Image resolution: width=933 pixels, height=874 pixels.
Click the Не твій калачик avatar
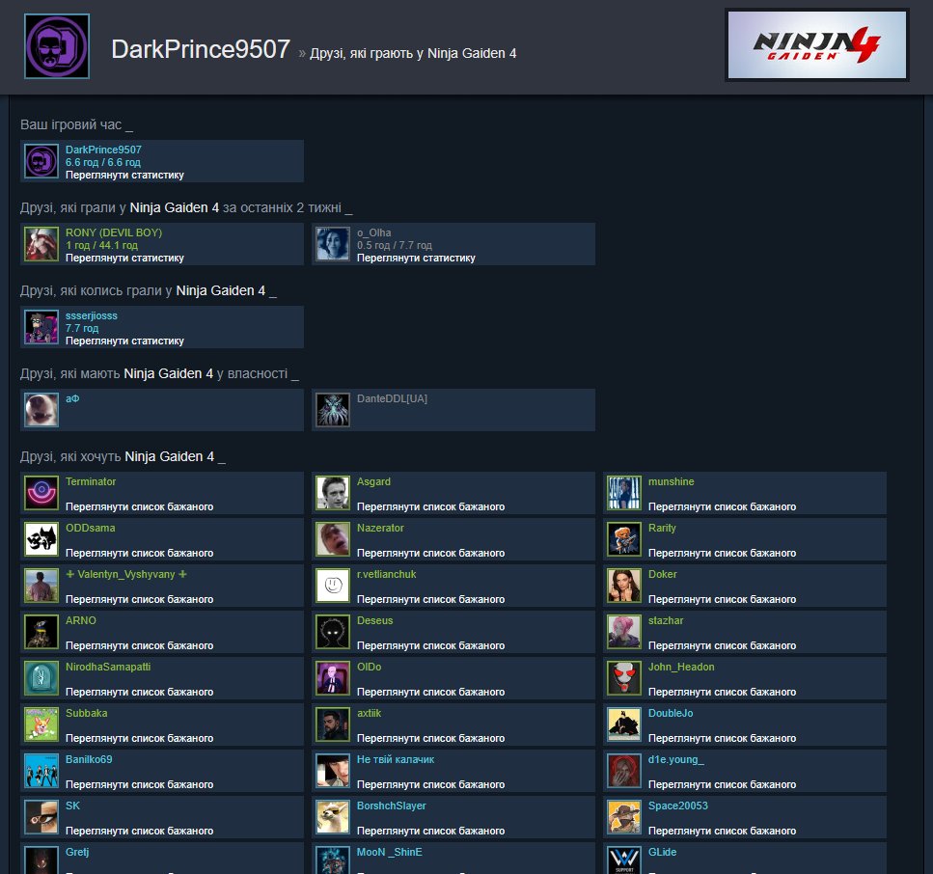333,771
